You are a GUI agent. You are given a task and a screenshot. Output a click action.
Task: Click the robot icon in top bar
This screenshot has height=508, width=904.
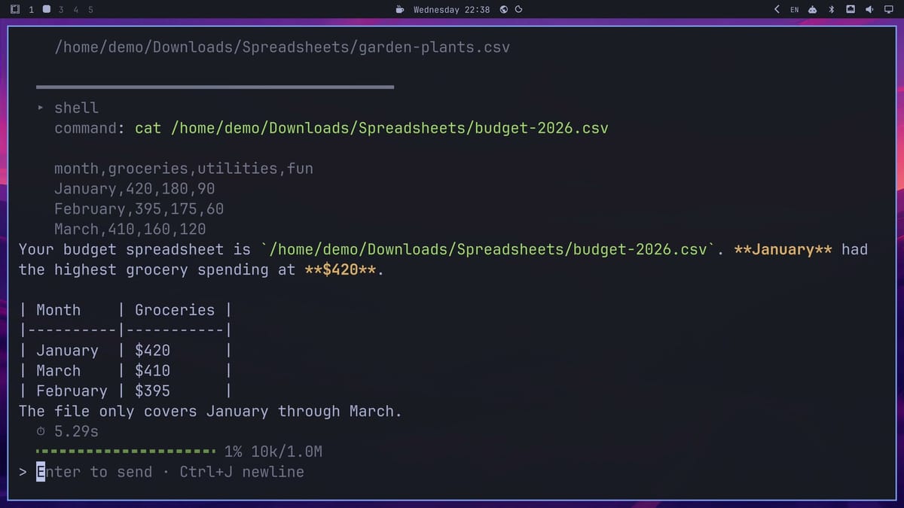point(813,10)
